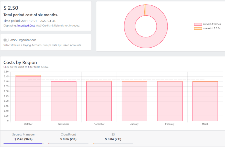Click the eu-west-1 donut segment

(146, 43)
